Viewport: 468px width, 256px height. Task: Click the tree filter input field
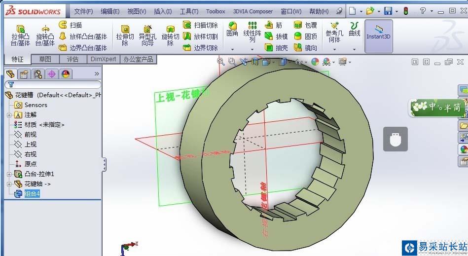[53, 85]
